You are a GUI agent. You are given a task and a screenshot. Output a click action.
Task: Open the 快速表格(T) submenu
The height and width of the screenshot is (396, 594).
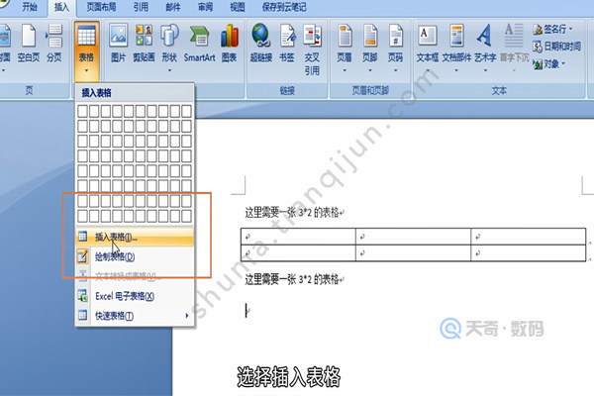[x=135, y=316]
